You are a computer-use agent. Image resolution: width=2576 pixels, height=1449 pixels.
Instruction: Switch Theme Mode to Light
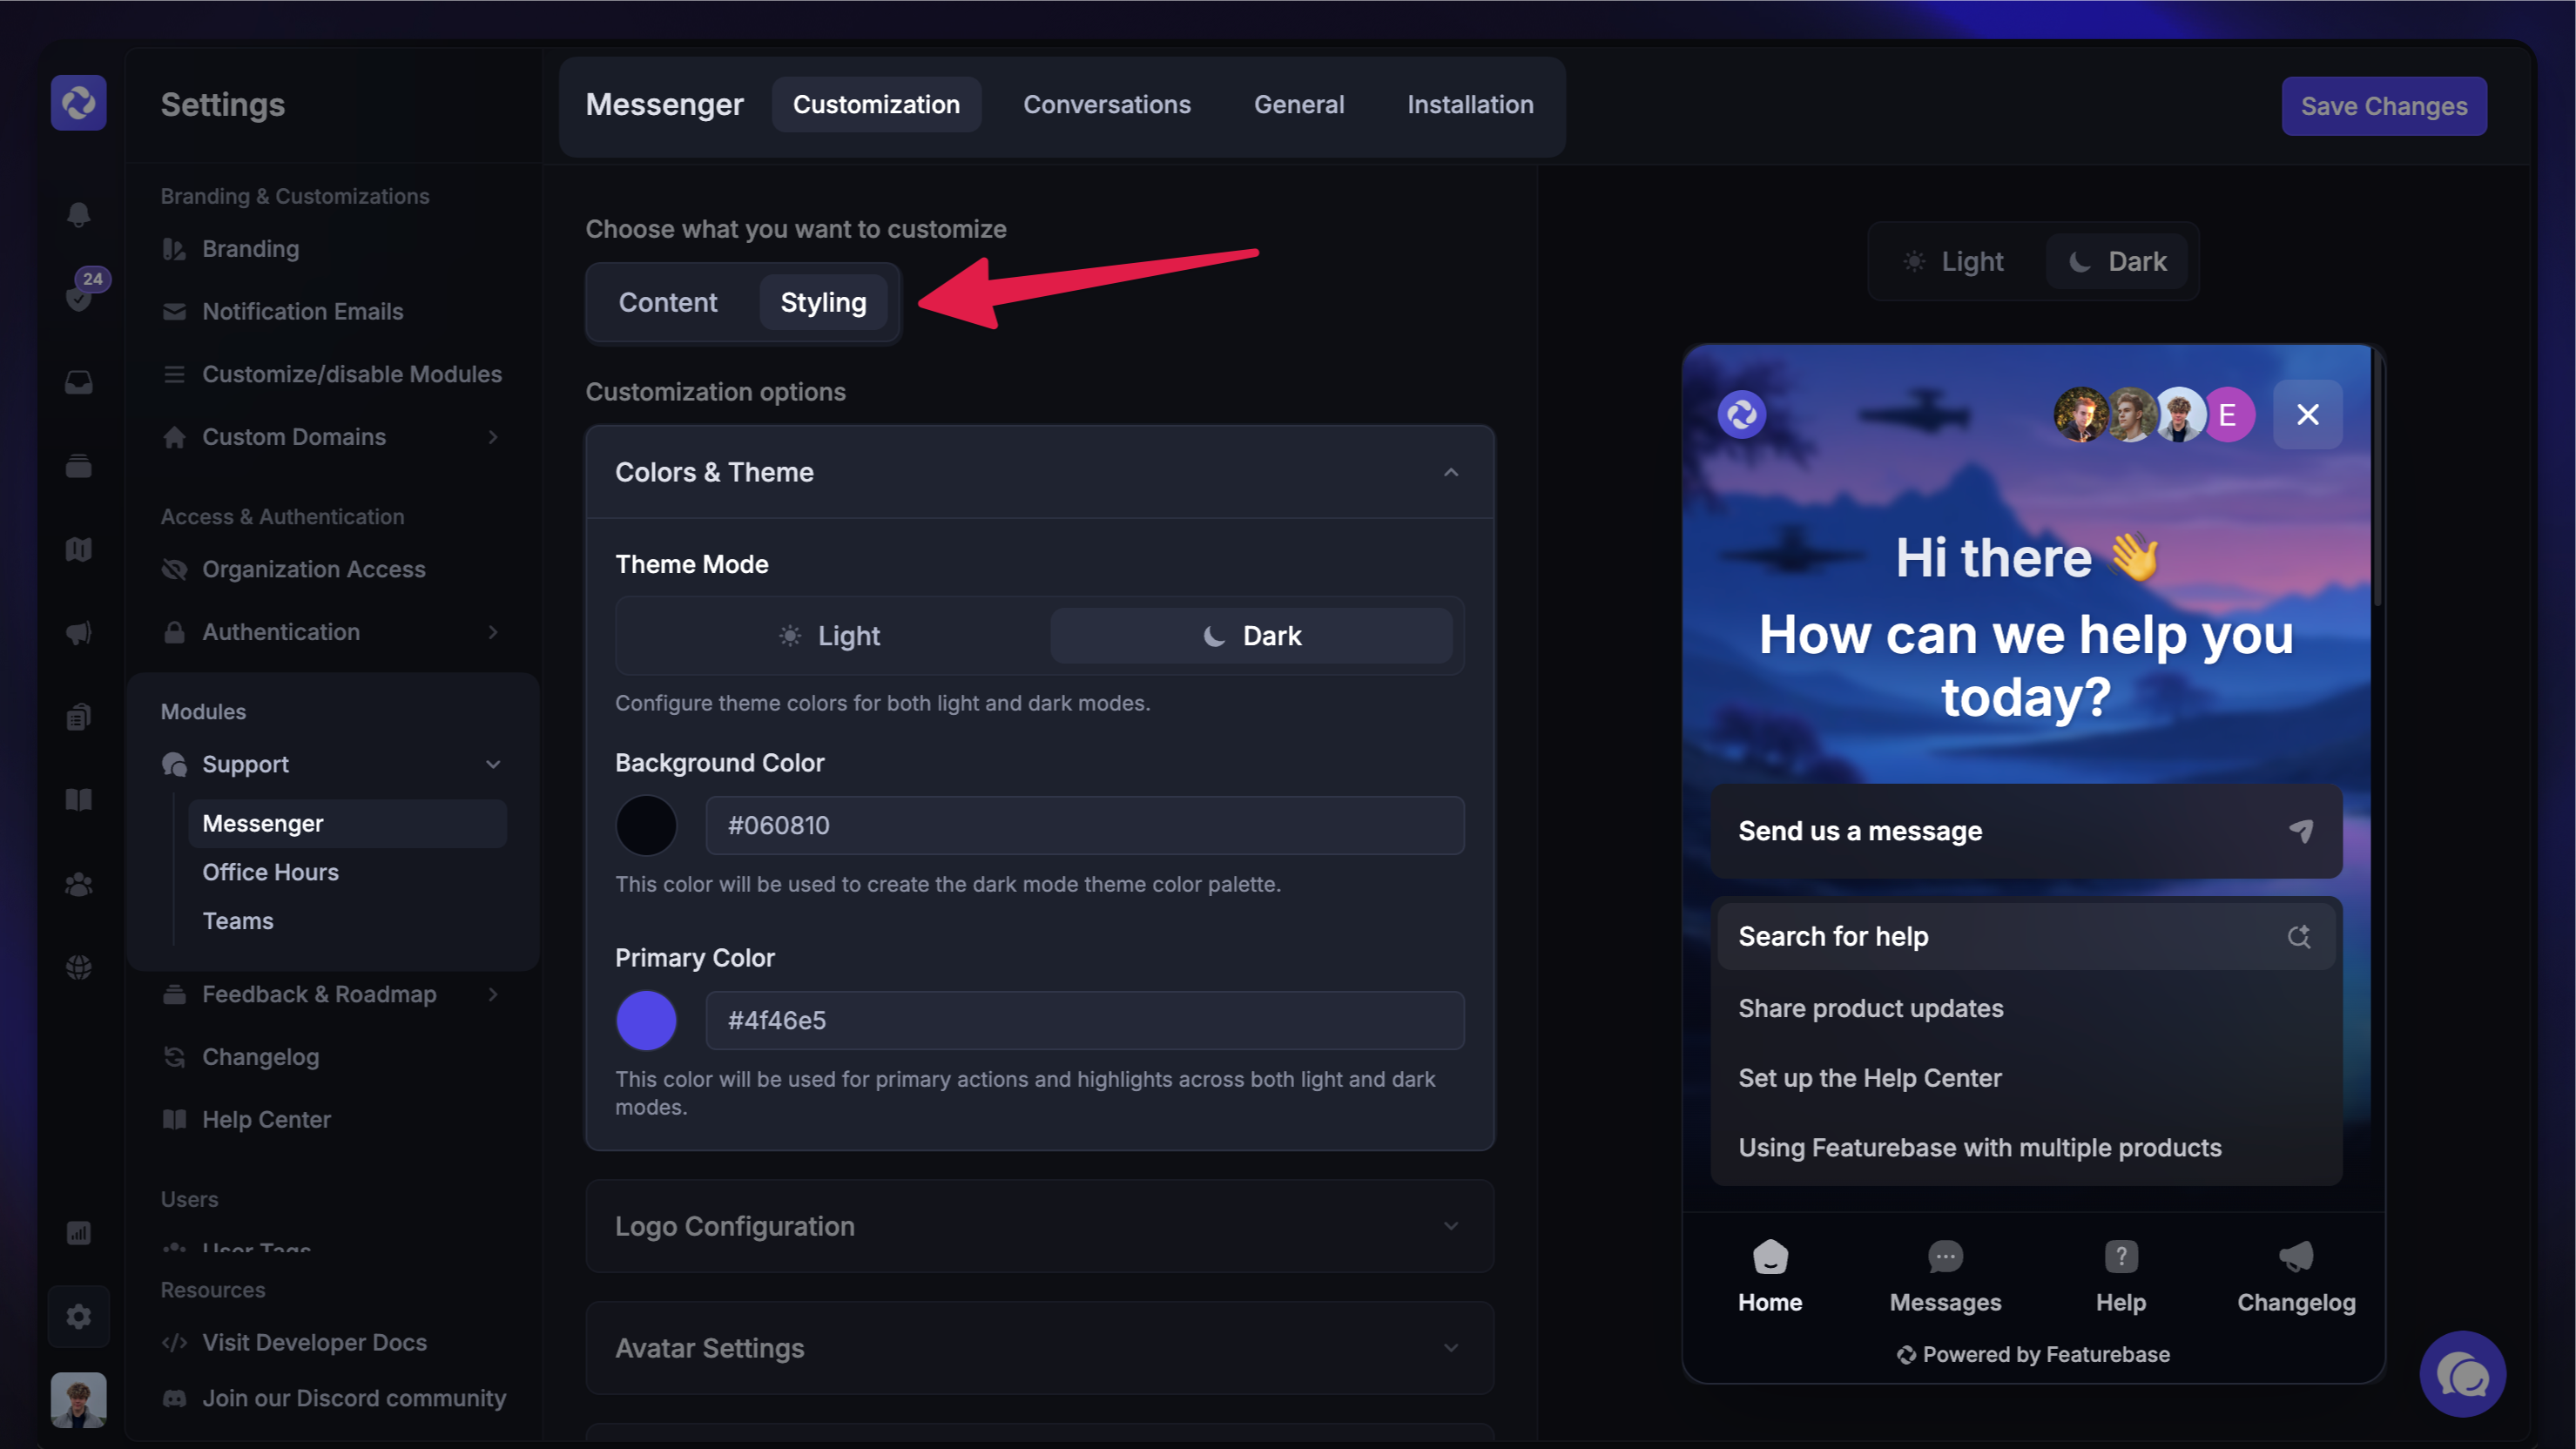pyautogui.click(x=831, y=636)
